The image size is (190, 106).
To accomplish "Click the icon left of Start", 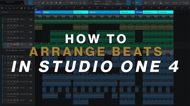I will 161,3.
